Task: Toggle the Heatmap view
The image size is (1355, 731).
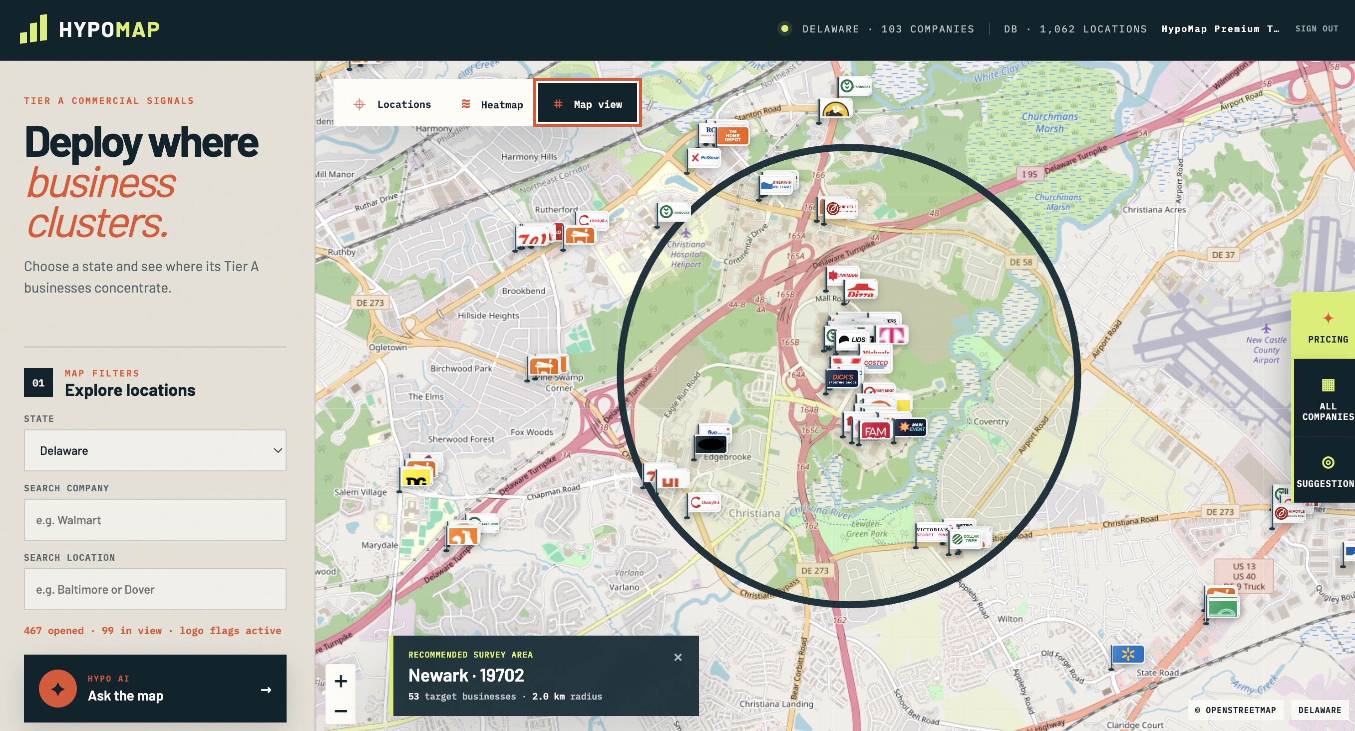Action: pos(492,104)
